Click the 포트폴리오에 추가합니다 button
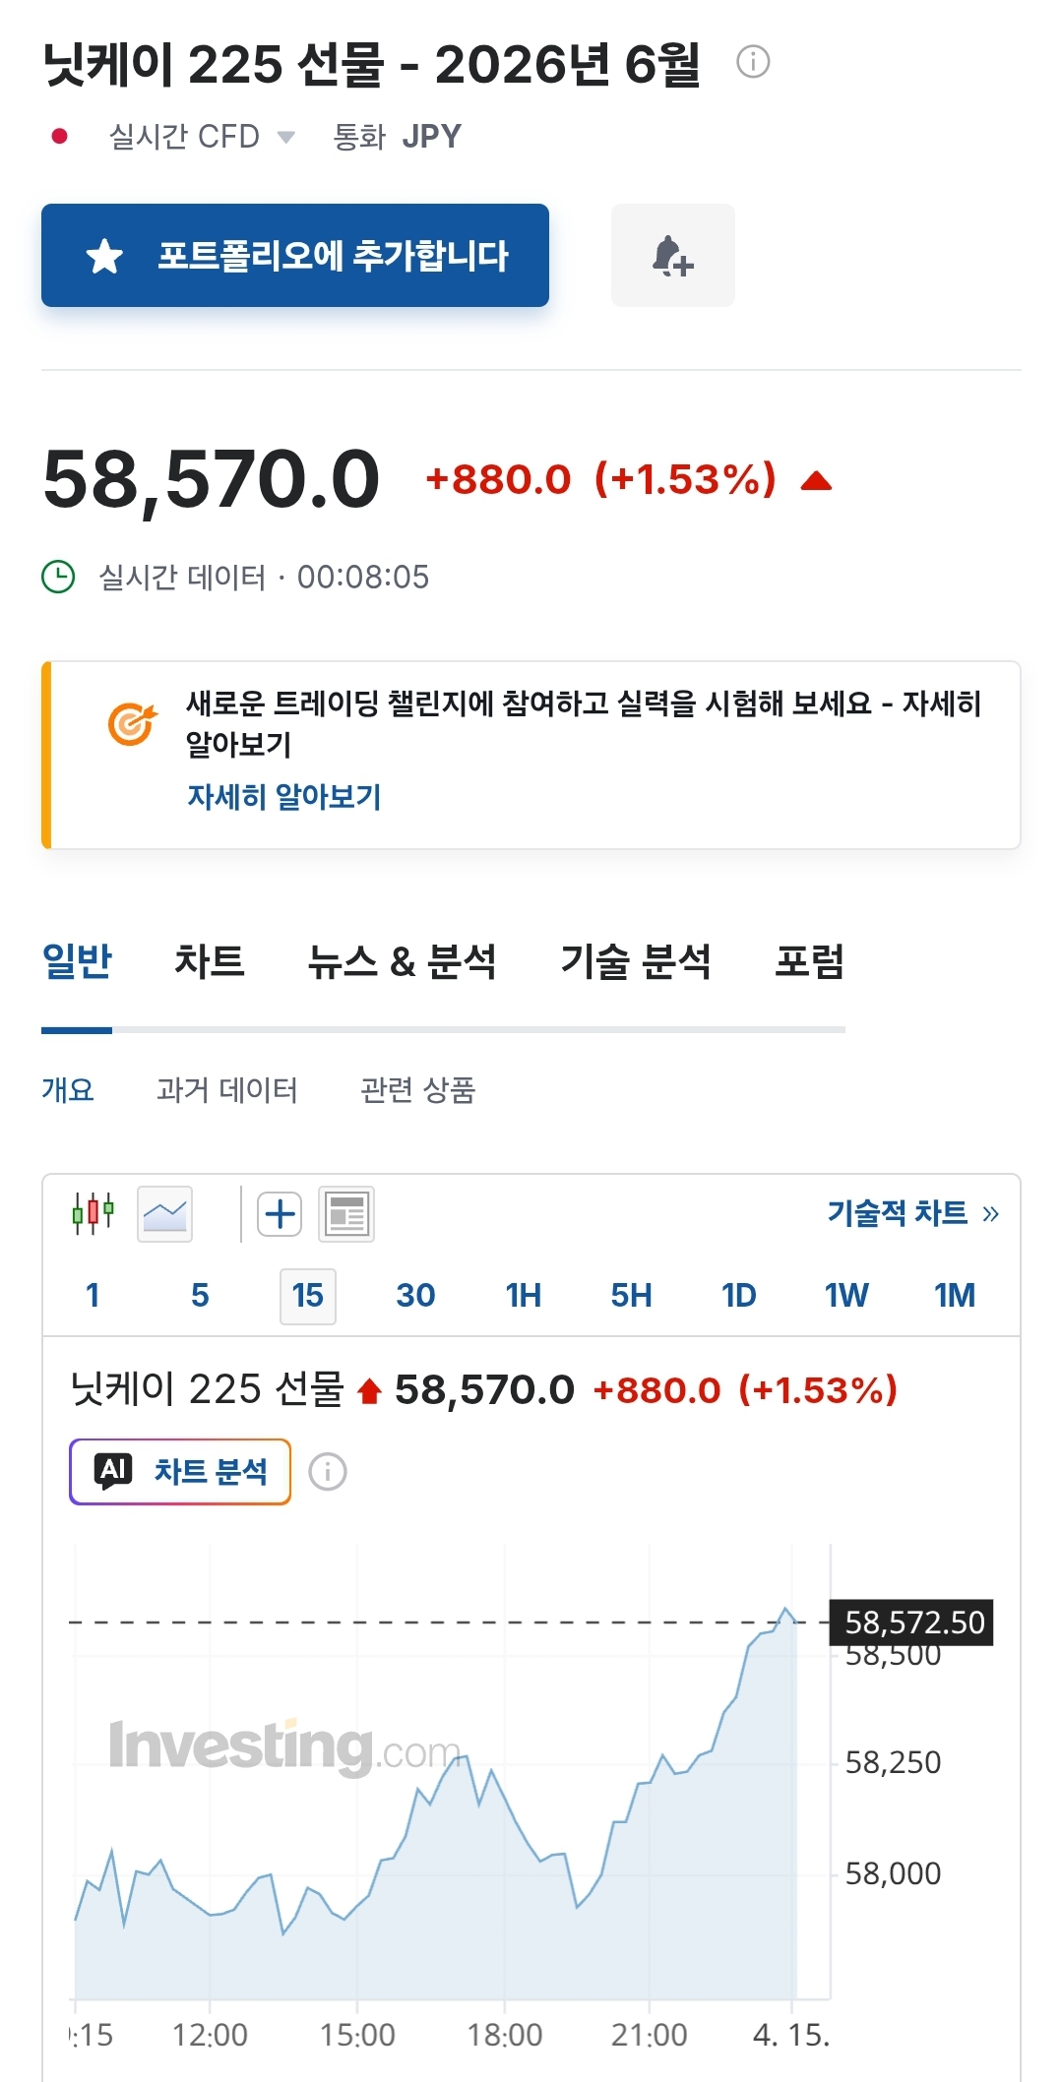This screenshot has height=2082, width=1062. (295, 256)
